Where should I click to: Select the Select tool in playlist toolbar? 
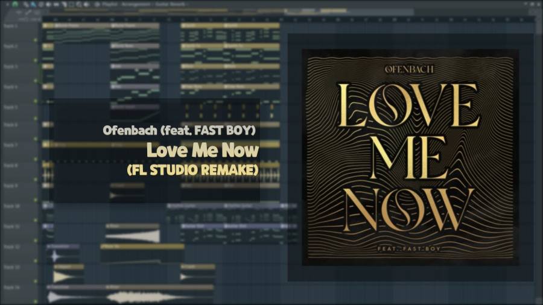(x=71, y=4)
